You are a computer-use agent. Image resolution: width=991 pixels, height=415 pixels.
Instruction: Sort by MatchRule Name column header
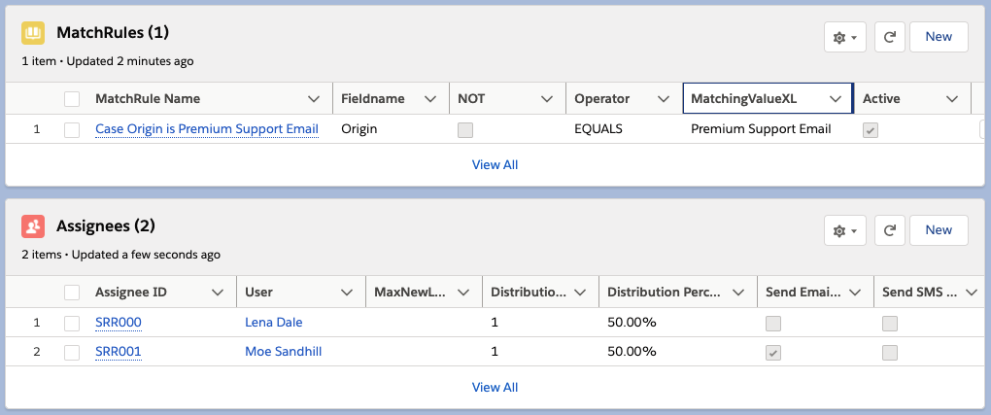tap(148, 99)
